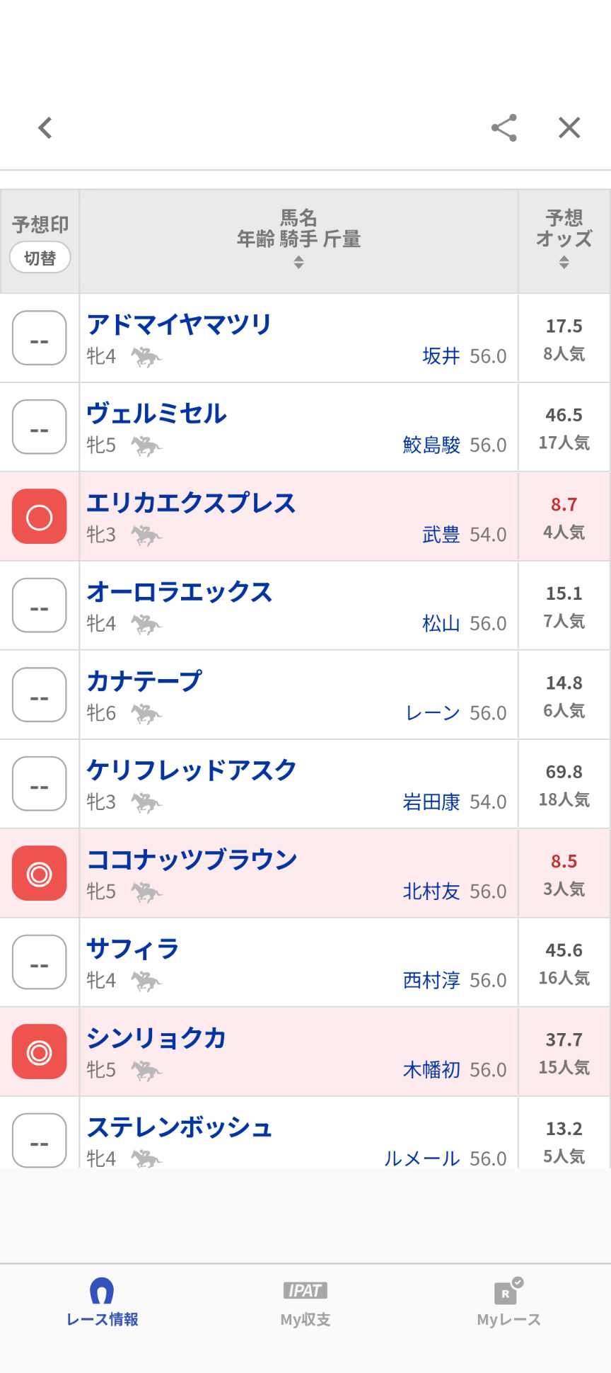
Task: Open mark selector for ヴェルミセル
Action: tap(40, 428)
